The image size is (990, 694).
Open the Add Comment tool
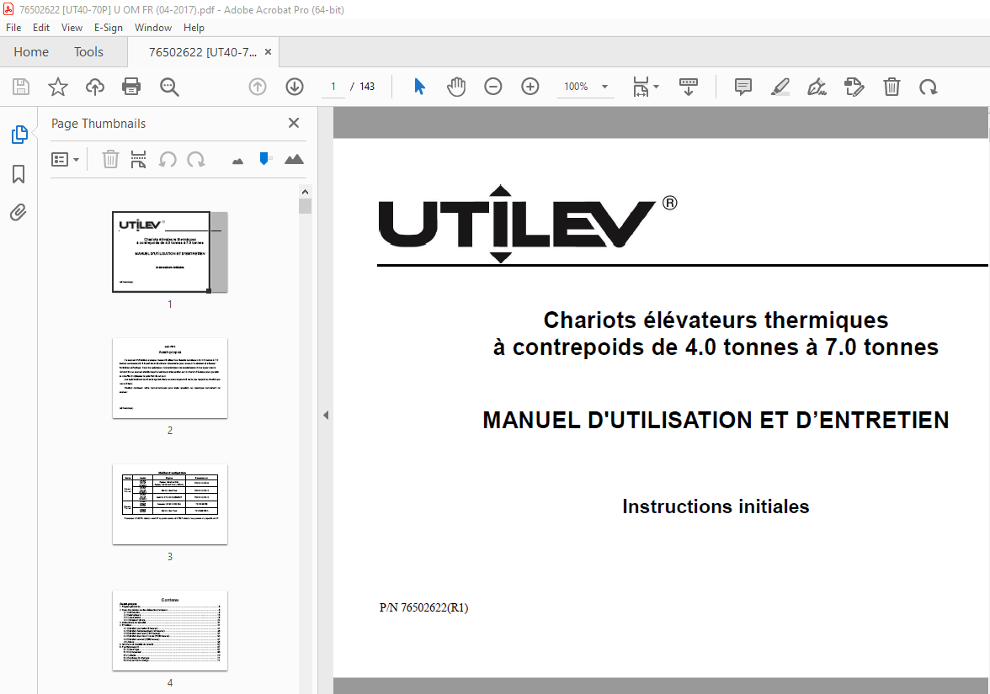click(x=742, y=86)
